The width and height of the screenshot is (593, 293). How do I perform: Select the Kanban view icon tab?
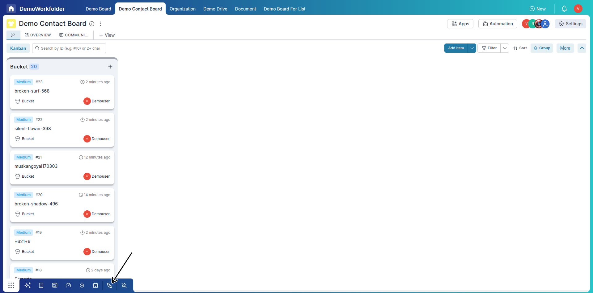(x=13, y=35)
